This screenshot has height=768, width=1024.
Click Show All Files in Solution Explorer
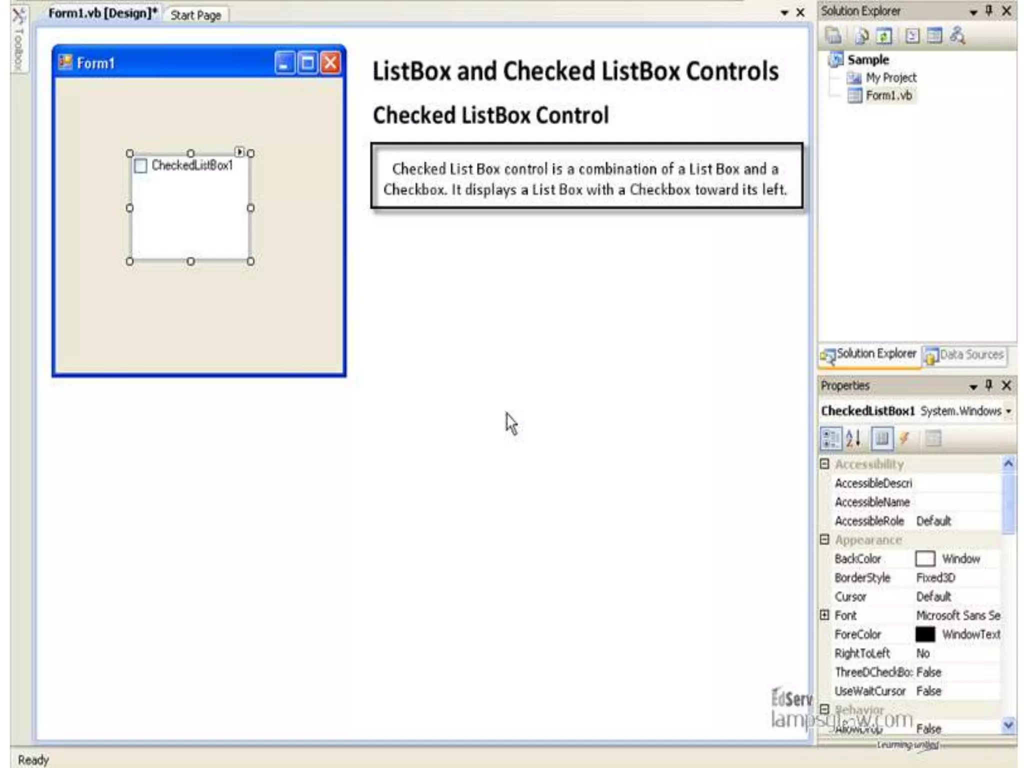861,35
